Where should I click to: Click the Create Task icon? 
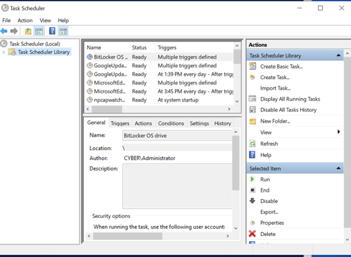pyautogui.click(x=253, y=77)
